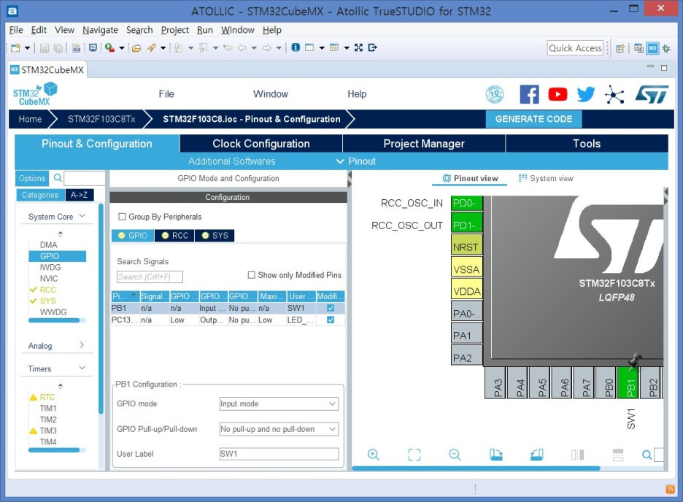Screen dimensions: 683x502
Task: Zoom in on the chip pinout view
Action: tap(374, 455)
